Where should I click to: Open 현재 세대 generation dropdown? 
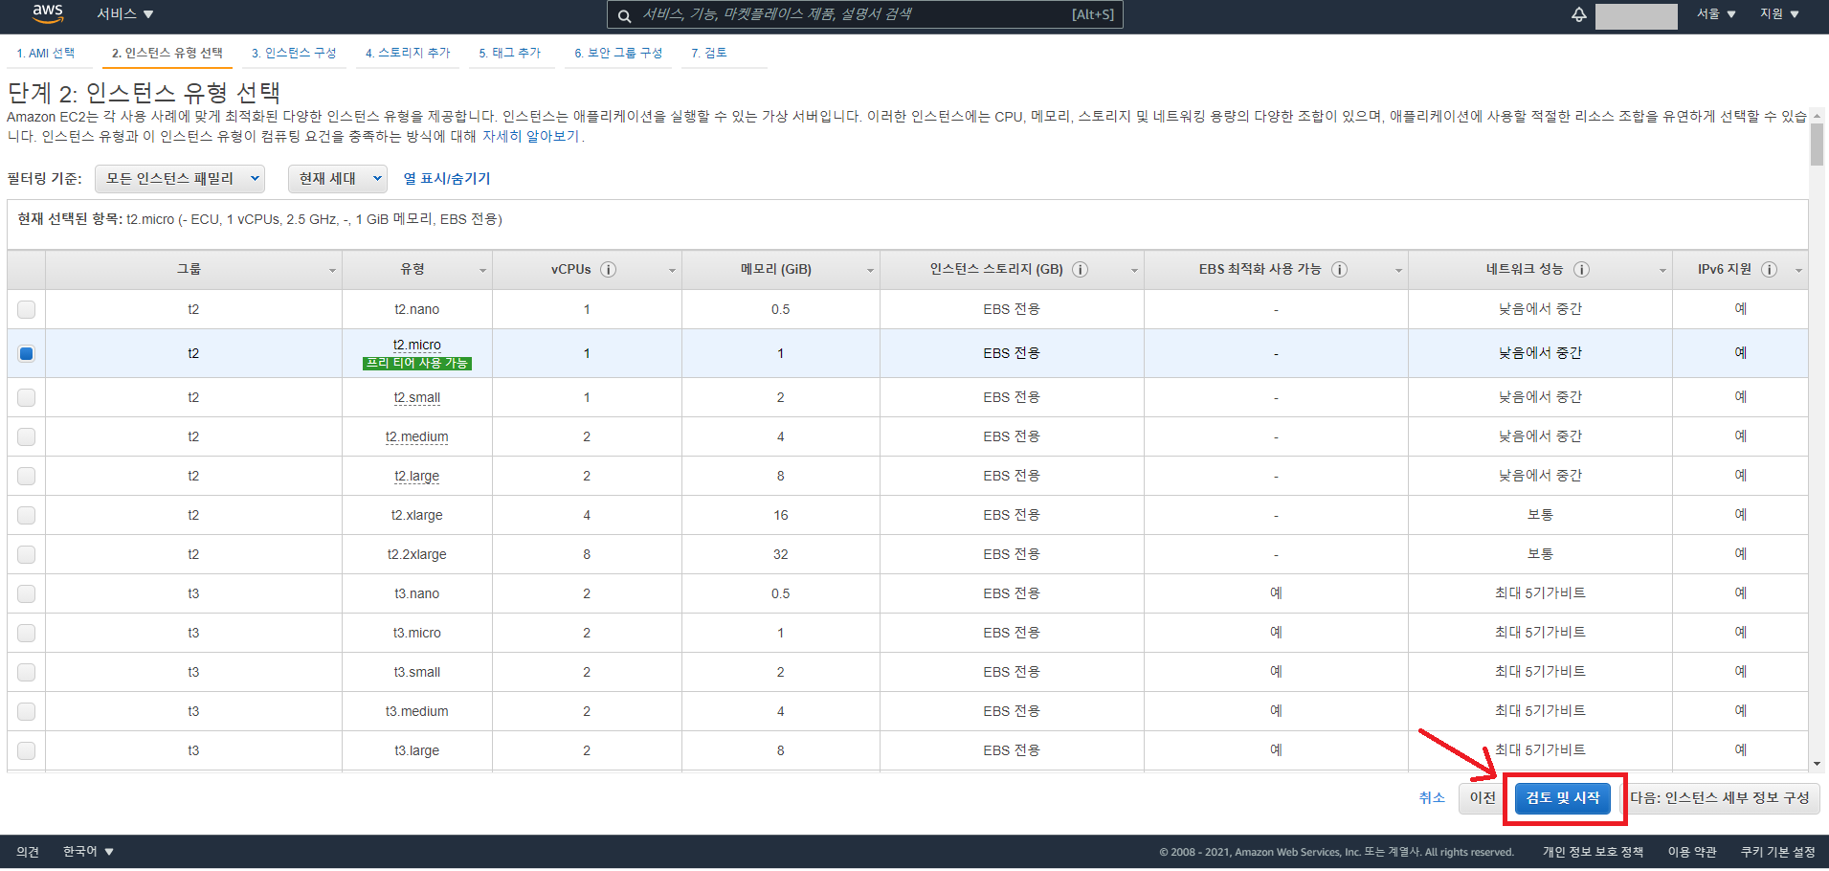[338, 178]
